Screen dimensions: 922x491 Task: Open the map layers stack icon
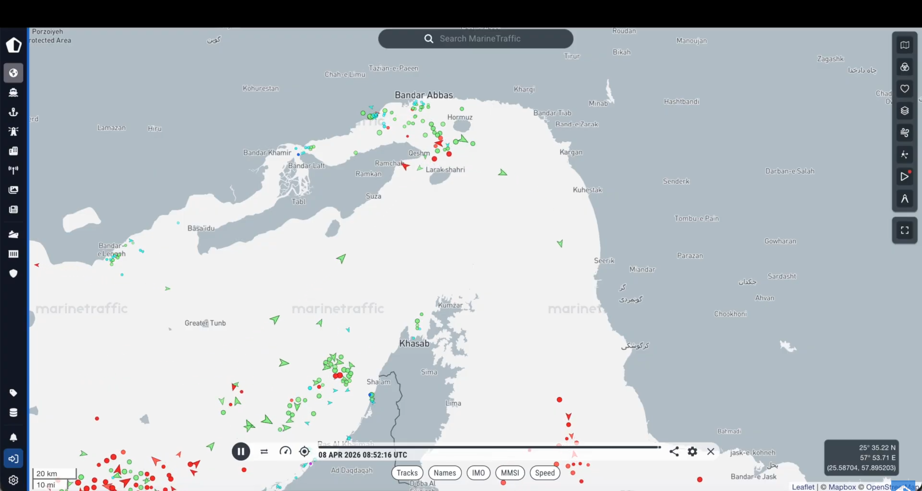coord(905,111)
